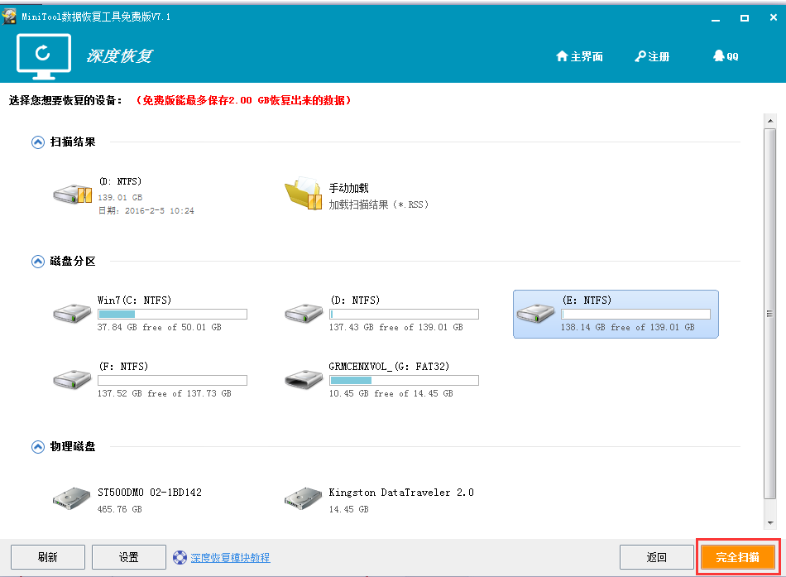Select the Kingston DataTraveler 2.0 disk icon
Screen dimensions: 786x577
[304, 498]
